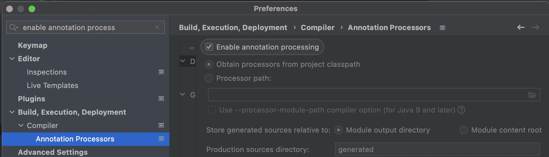Select Obtain processors from project classpath
Image resolution: width=549 pixels, height=157 pixels.
pyautogui.click(x=209, y=64)
